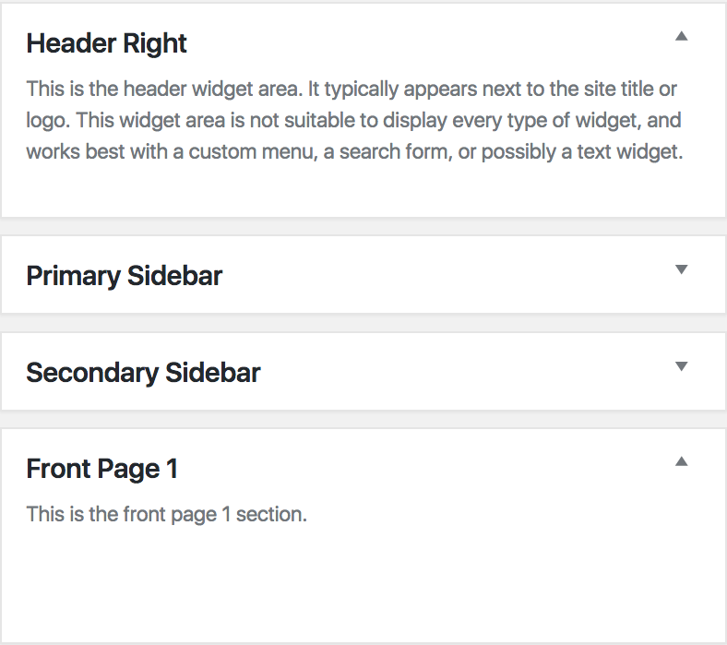Screen dimensions: 727x645
Task: Click gray gap above the Front Page 1 panel
Action: [360, 420]
